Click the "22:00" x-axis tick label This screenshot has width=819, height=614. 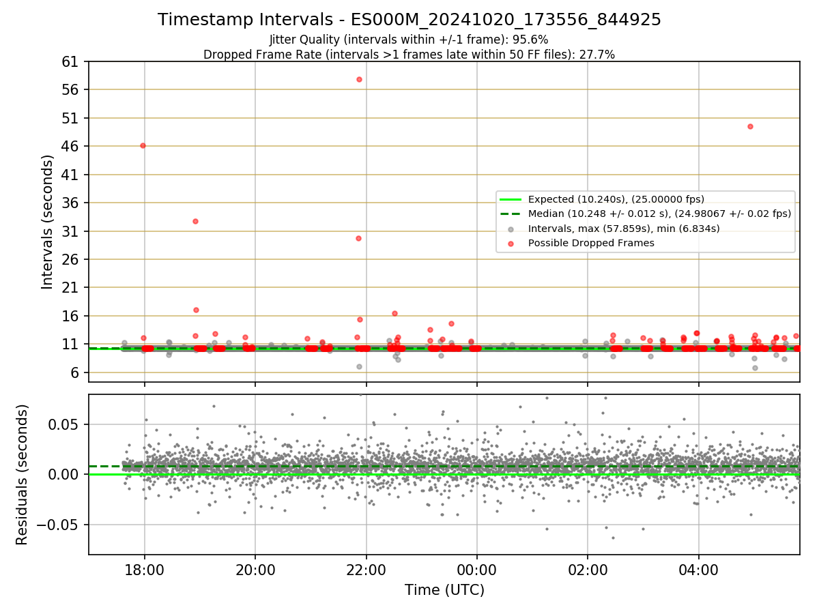point(366,570)
